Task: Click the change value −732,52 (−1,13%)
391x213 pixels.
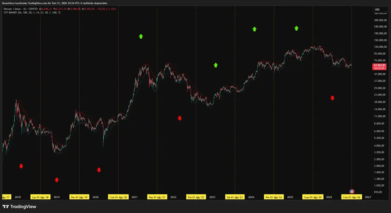Action: tap(105, 9)
